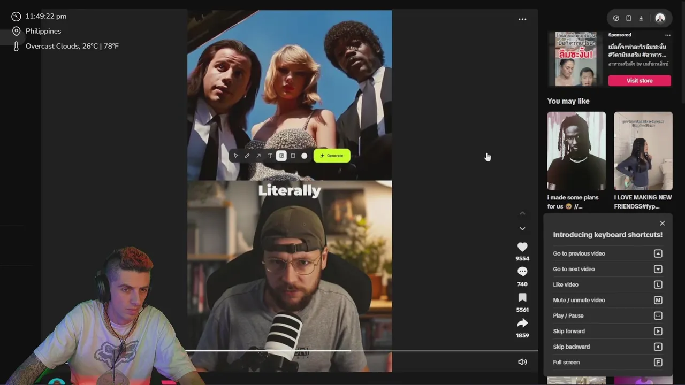Click the 'Mute / unmute video' shortcut label

click(579, 300)
